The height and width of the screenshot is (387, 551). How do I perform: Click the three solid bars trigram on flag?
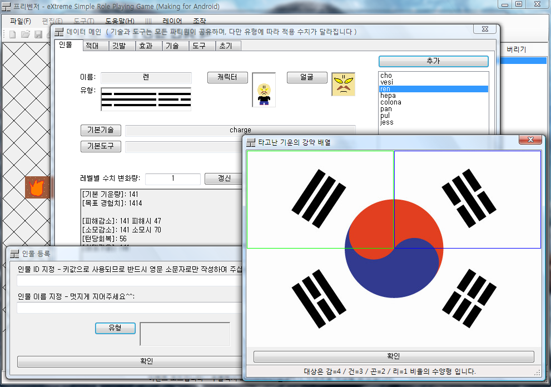coord(319,199)
